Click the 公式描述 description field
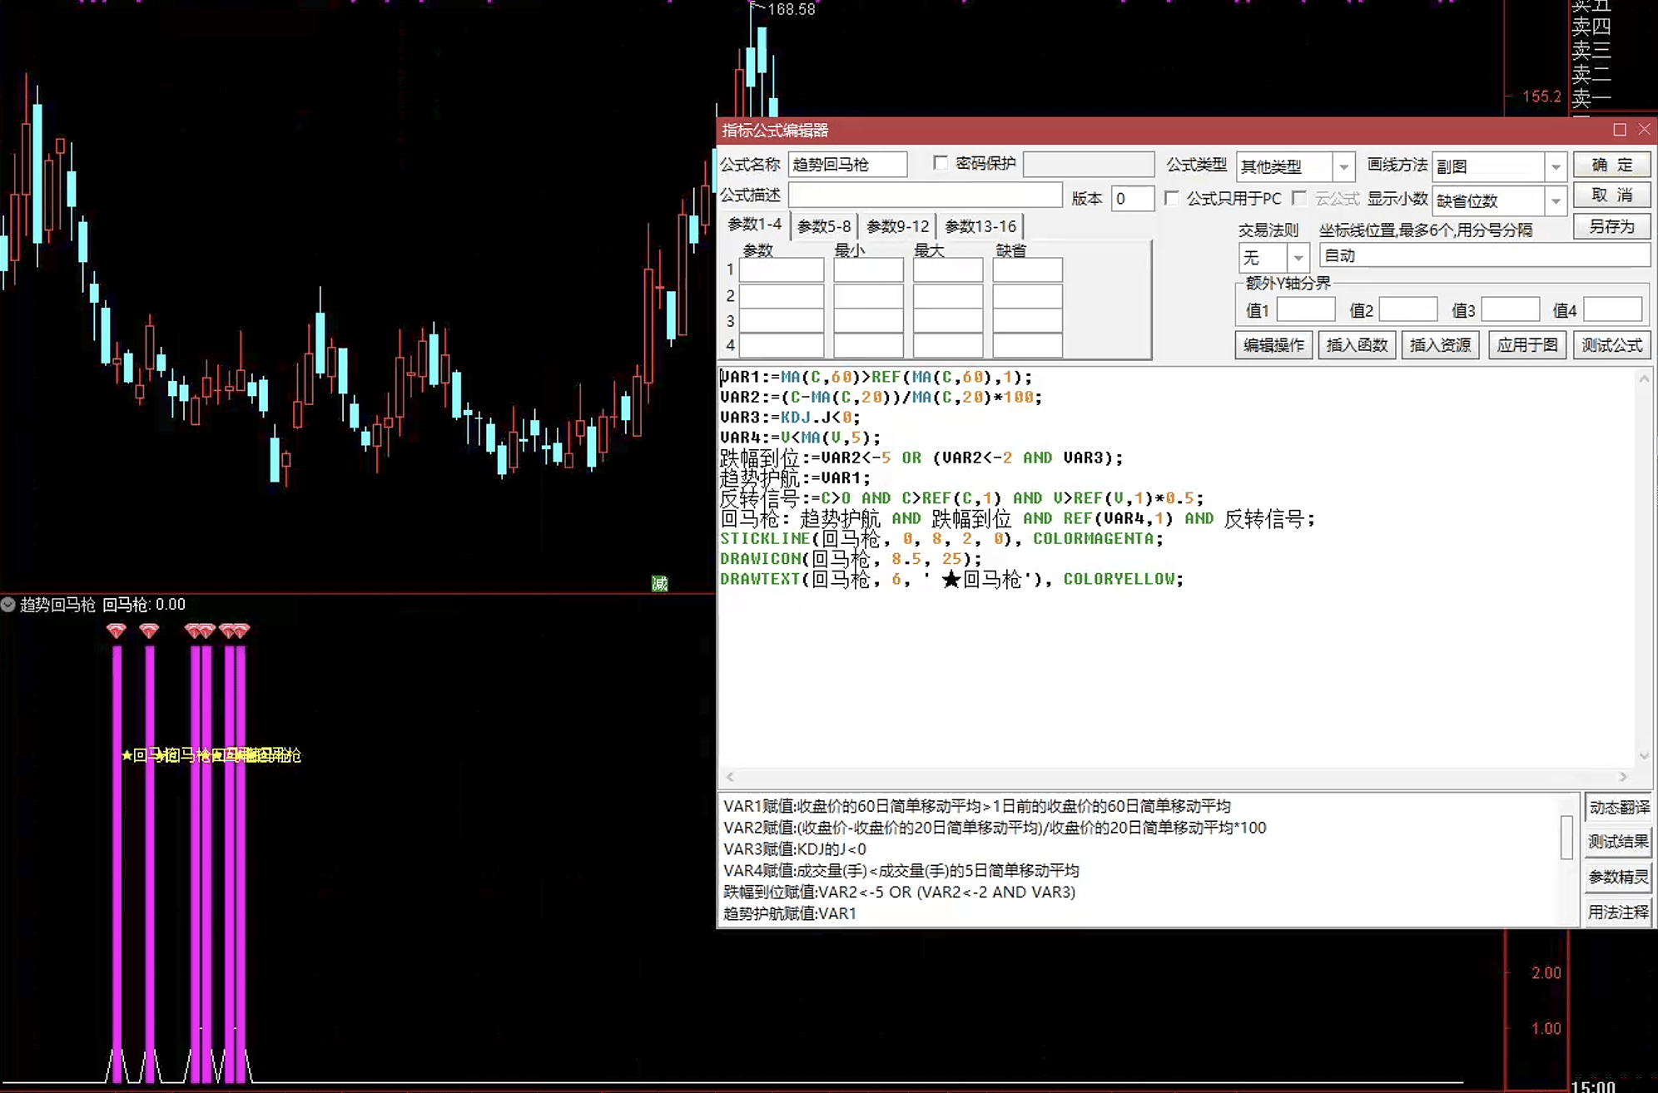The height and width of the screenshot is (1093, 1658). tap(925, 195)
